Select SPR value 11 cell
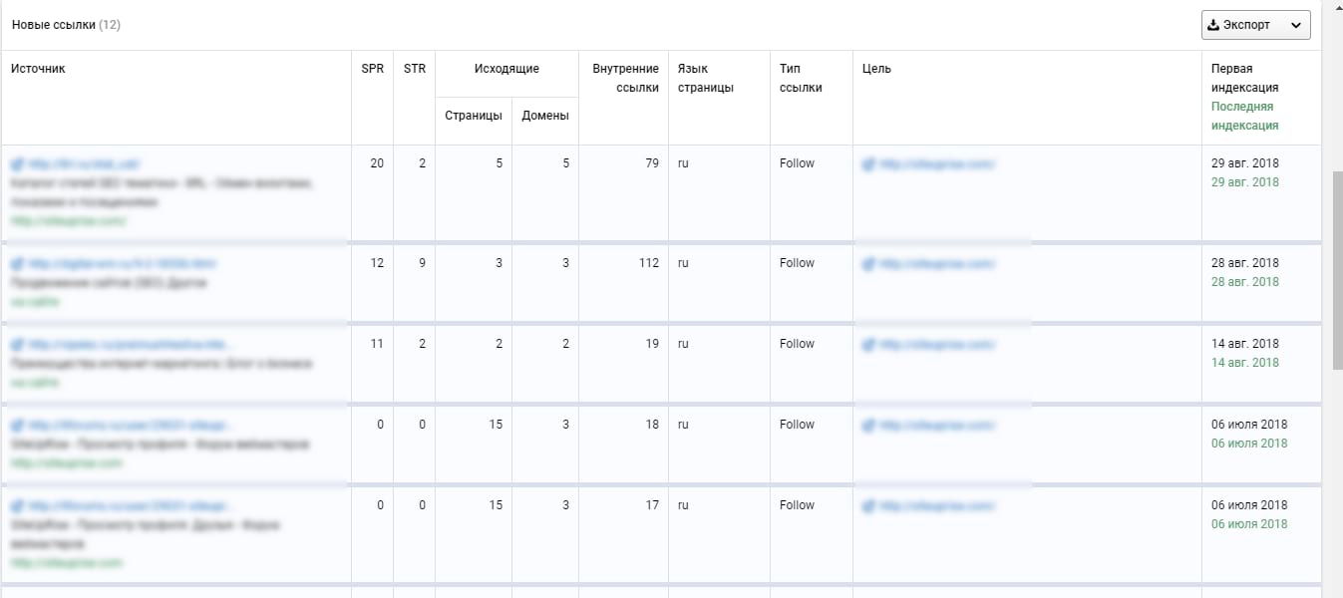Viewport: 1343px width, 598px height. [x=377, y=344]
